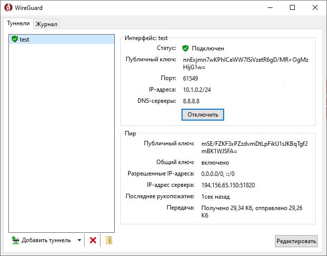Click the IP address value 10.1.0.2/24
This screenshot has width=327, height=256.
(197, 90)
